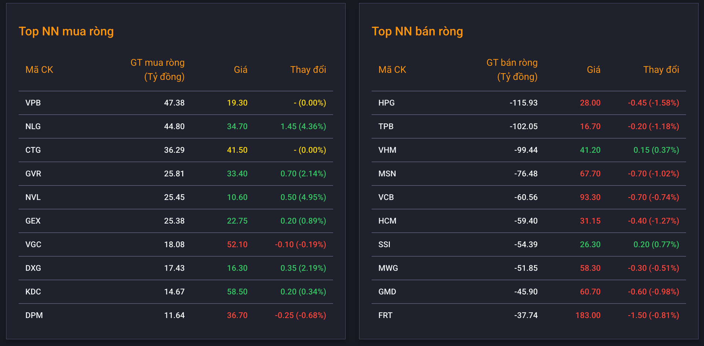Select the KDC stock code
Screen dimensions: 704x346
[x=33, y=292]
